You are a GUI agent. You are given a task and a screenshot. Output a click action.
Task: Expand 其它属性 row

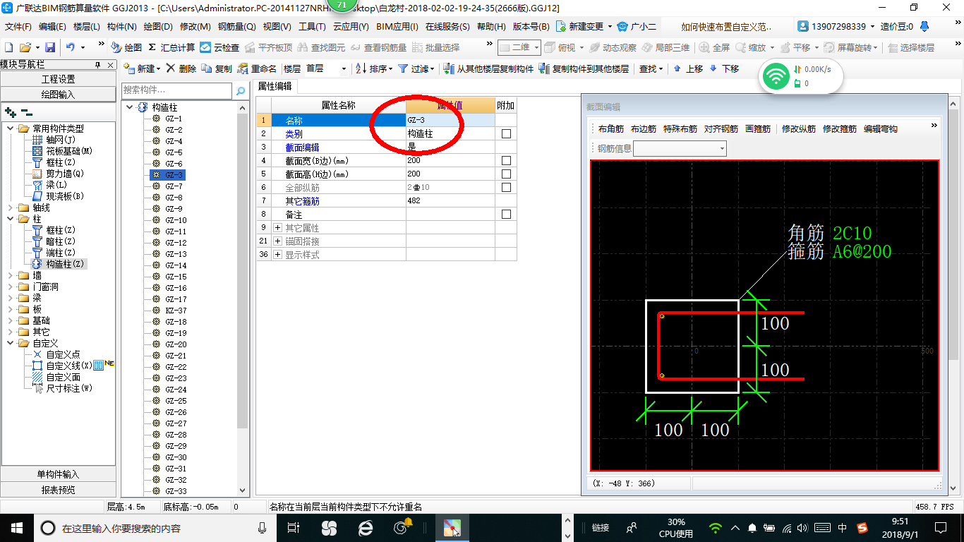tap(277, 227)
